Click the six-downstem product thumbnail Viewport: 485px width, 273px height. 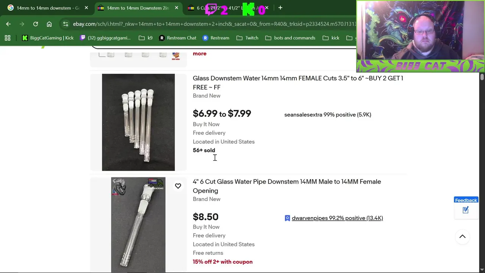pyautogui.click(x=138, y=122)
